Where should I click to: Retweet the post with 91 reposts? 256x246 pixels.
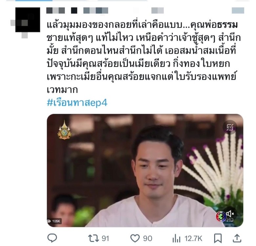point(94,238)
